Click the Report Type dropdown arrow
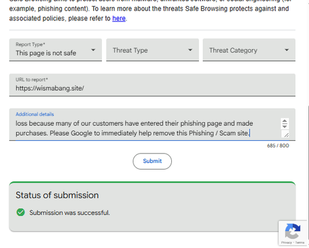 pos(93,50)
